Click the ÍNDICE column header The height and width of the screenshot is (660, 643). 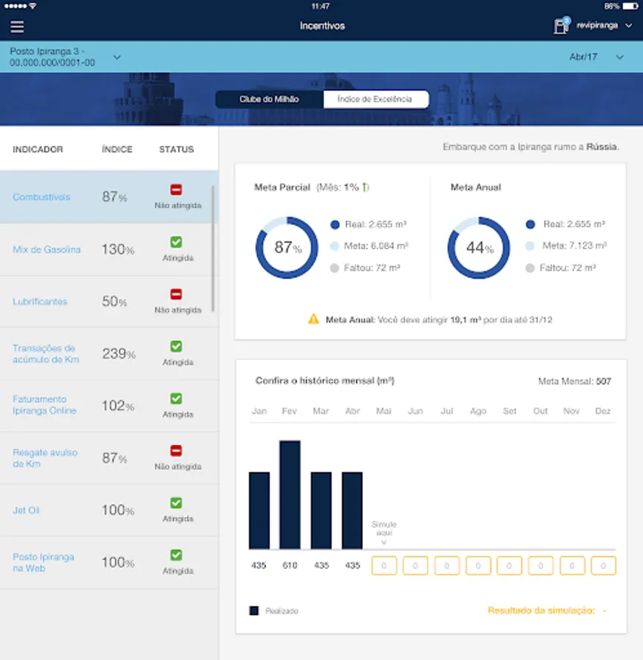pos(117,149)
